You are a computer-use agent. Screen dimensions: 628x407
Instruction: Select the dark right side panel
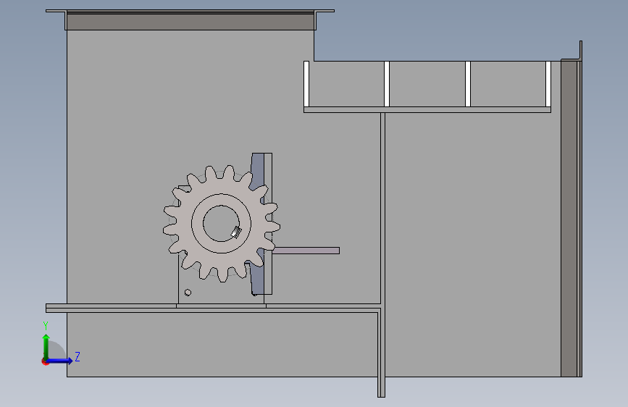(569, 218)
